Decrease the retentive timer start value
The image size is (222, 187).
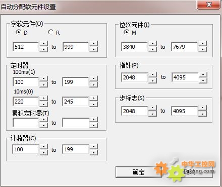[x=43, y=125]
